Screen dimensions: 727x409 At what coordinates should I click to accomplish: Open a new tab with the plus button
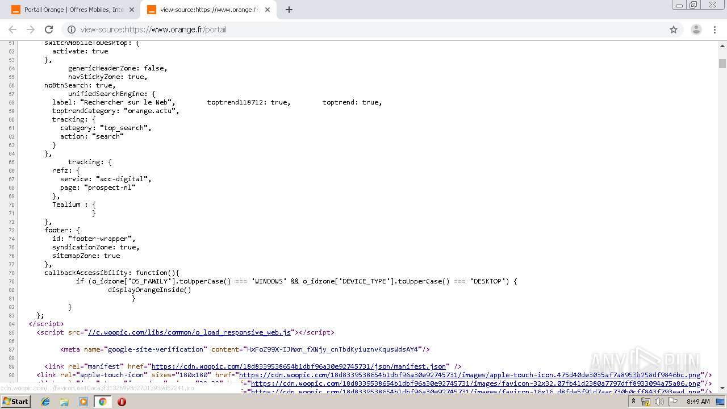point(289,10)
